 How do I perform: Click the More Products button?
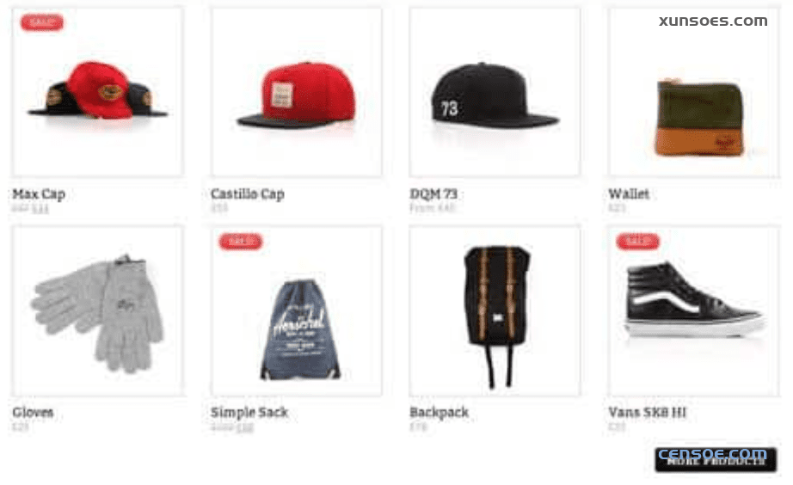716,459
